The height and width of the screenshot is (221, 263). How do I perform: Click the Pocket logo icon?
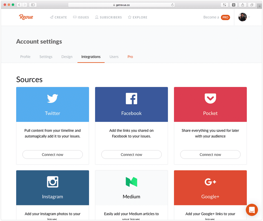pyautogui.click(x=210, y=99)
